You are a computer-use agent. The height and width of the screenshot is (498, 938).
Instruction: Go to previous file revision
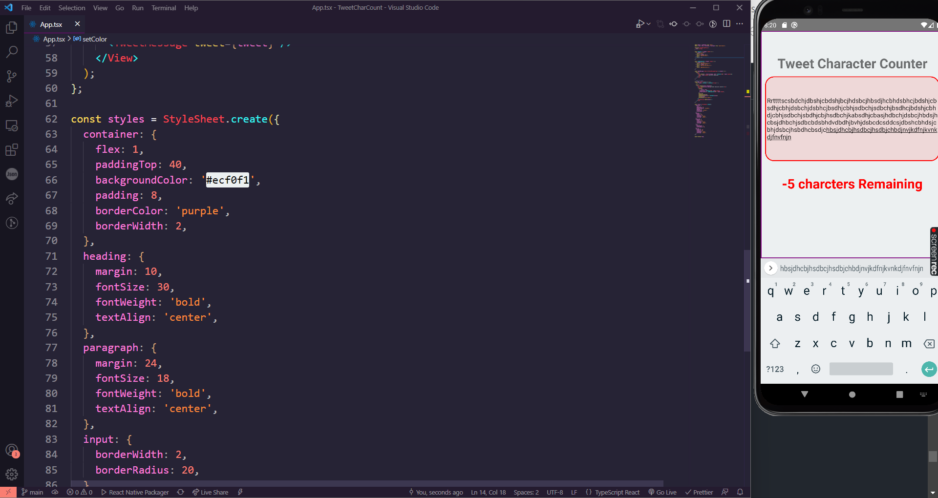pos(673,24)
